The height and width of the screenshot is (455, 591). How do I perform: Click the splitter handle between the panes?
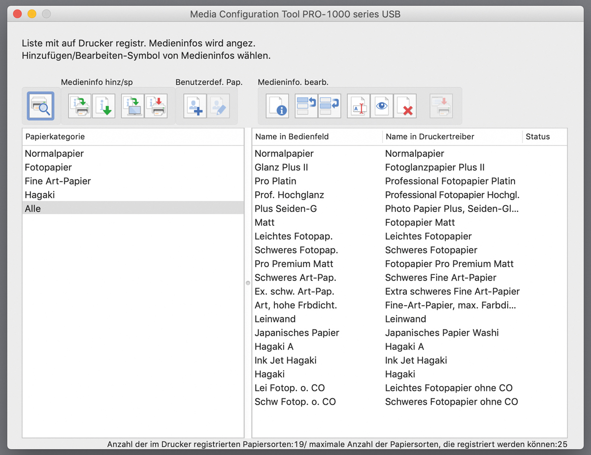(248, 283)
